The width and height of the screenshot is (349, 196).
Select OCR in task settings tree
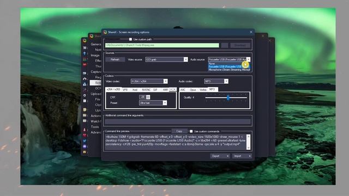pyautogui.click(x=98, y=88)
